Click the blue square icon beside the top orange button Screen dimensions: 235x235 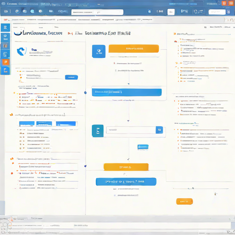tap(99, 51)
